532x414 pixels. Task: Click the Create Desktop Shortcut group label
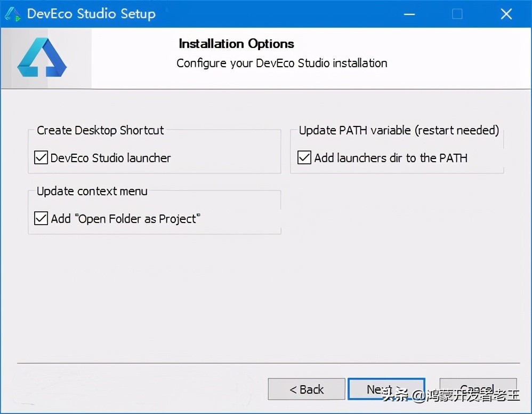pos(100,130)
